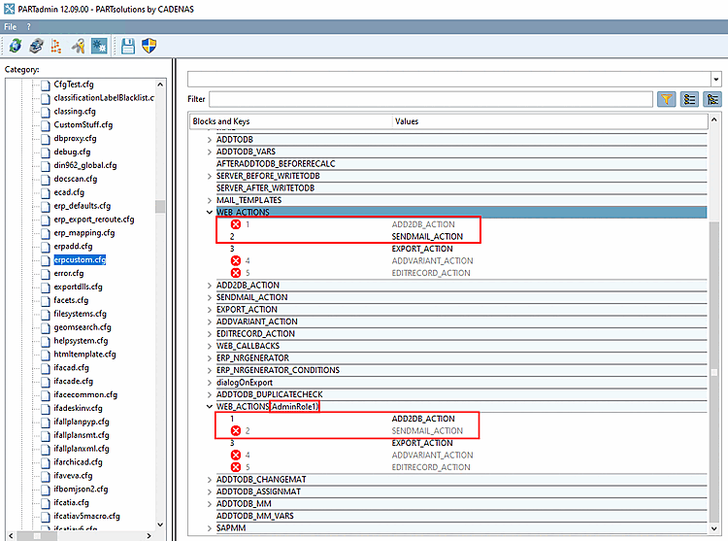Viewport: 728px width, 541px height.
Task: Click Blocks and Keys scroll up arrow
Action: tap(714, 119)
